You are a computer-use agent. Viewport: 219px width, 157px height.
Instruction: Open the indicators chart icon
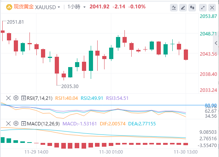(174, 8)
